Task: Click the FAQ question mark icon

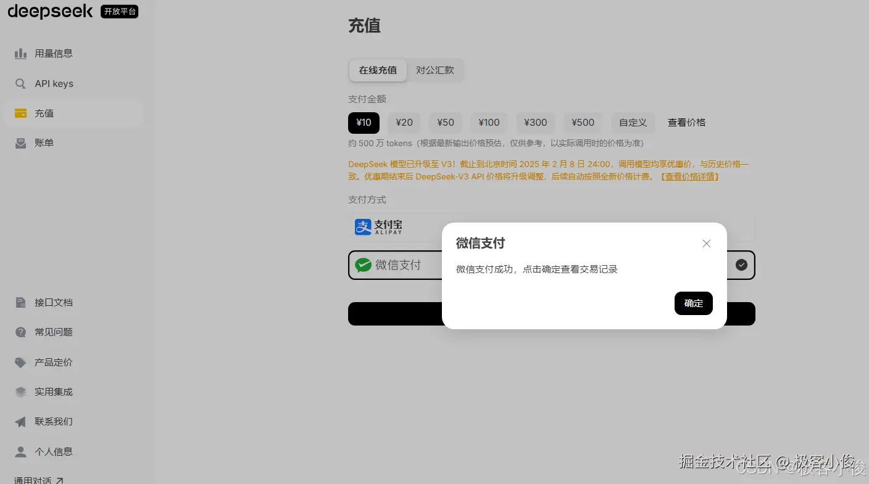Action: 20,332
